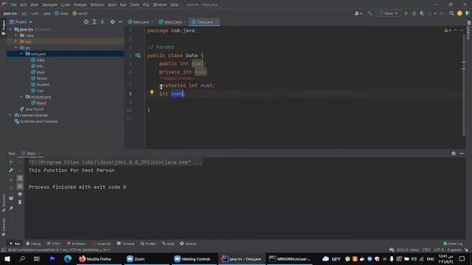Open the Project view selector dropdown

coord(21,22)
